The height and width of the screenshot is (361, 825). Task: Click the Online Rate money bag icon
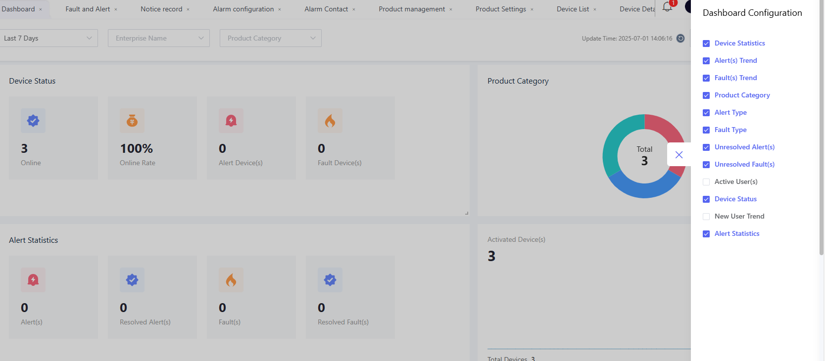[x=132, y=121]
